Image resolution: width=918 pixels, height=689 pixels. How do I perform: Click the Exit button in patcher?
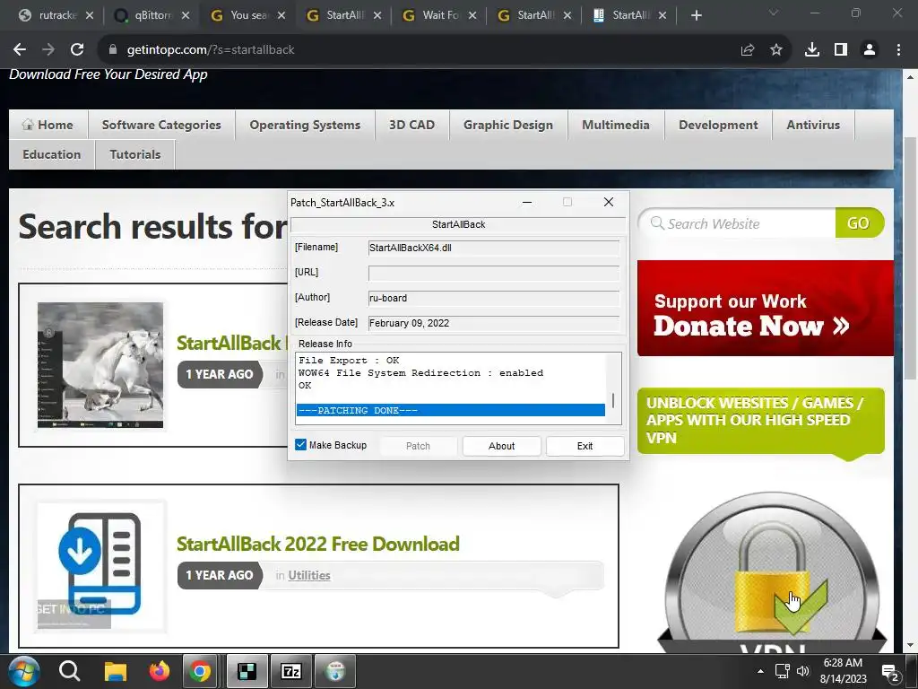(585, 446)
